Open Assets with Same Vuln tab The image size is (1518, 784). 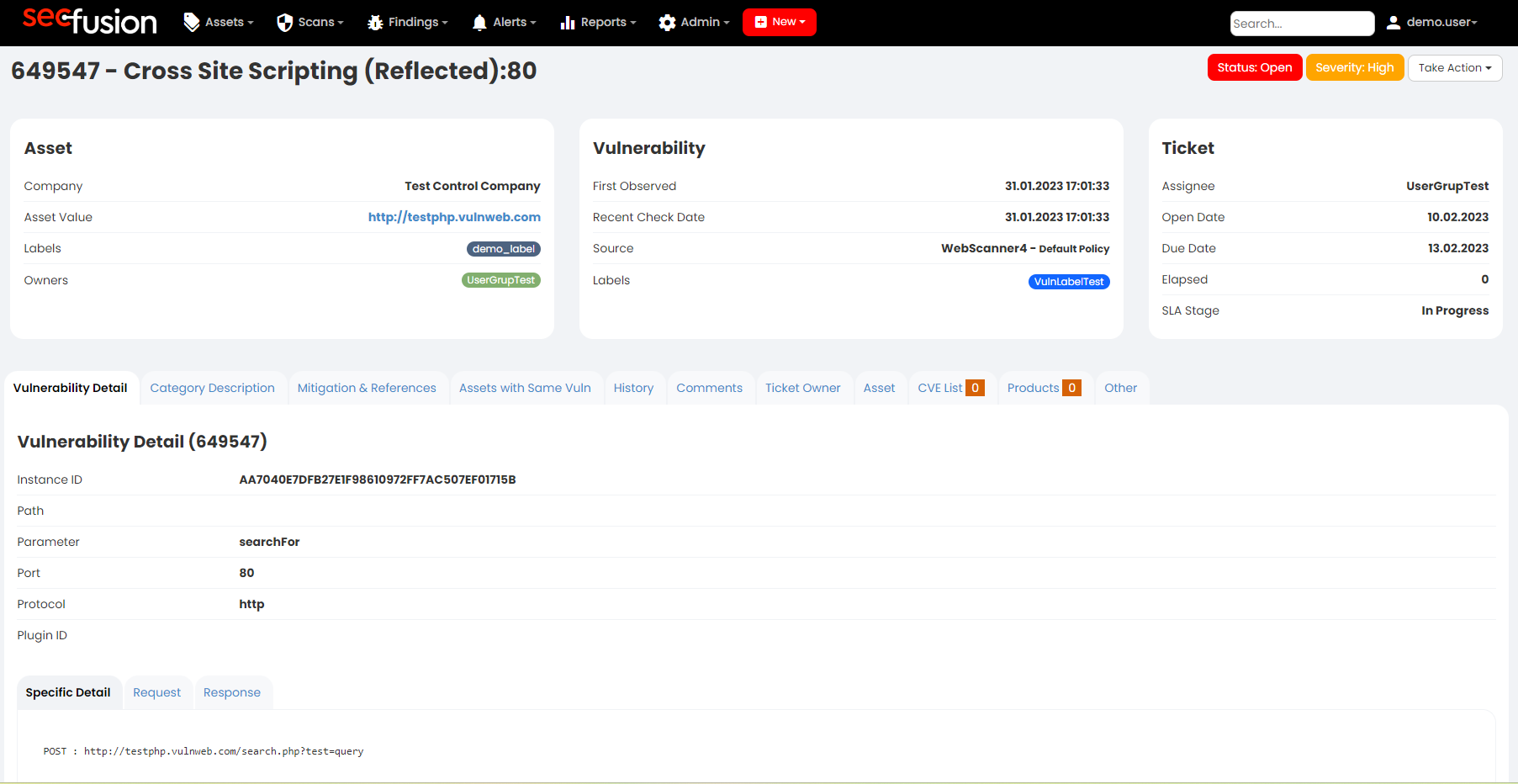525,388
